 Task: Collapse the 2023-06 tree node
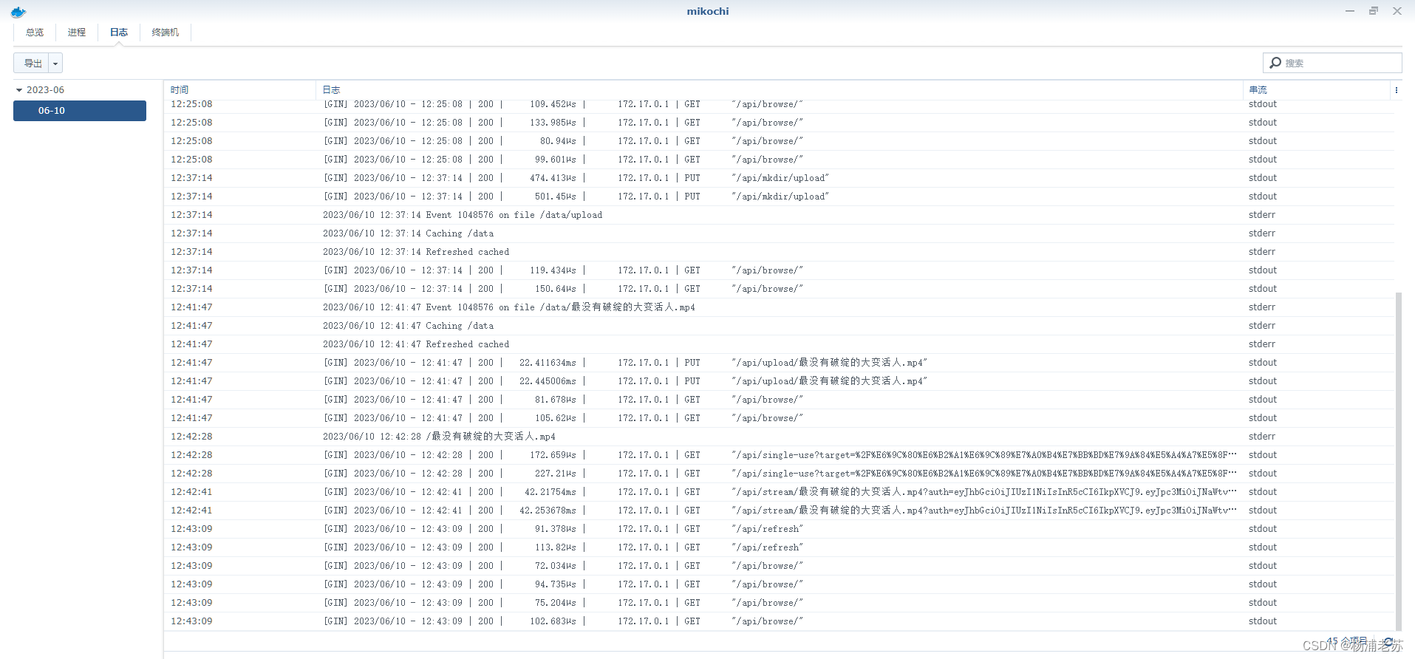(19, 90)
